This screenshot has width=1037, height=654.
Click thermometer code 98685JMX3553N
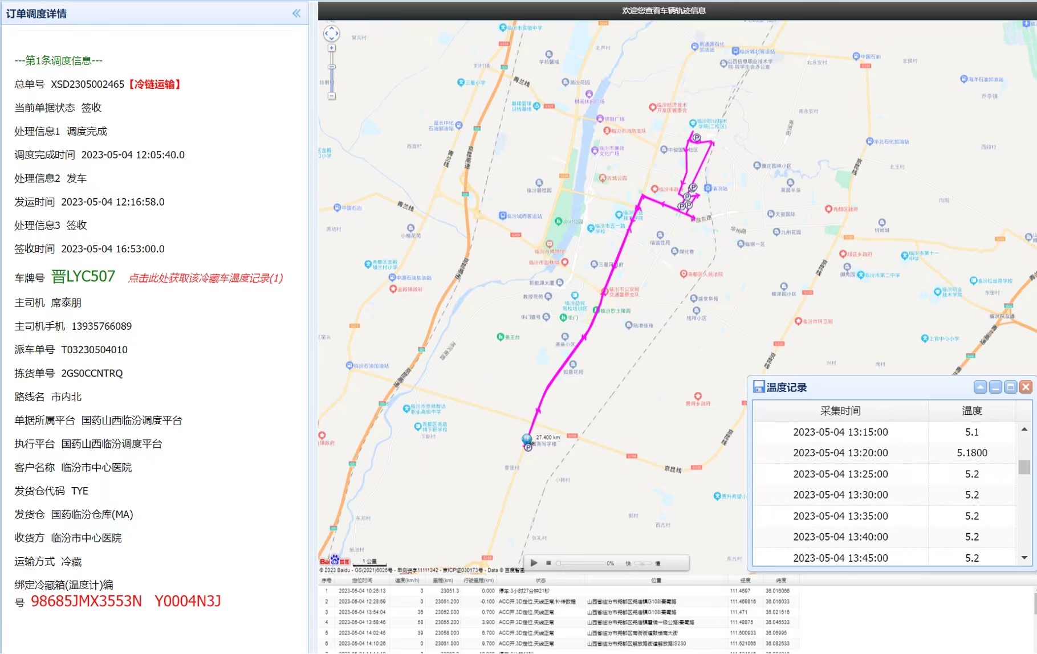pos(86,601)
